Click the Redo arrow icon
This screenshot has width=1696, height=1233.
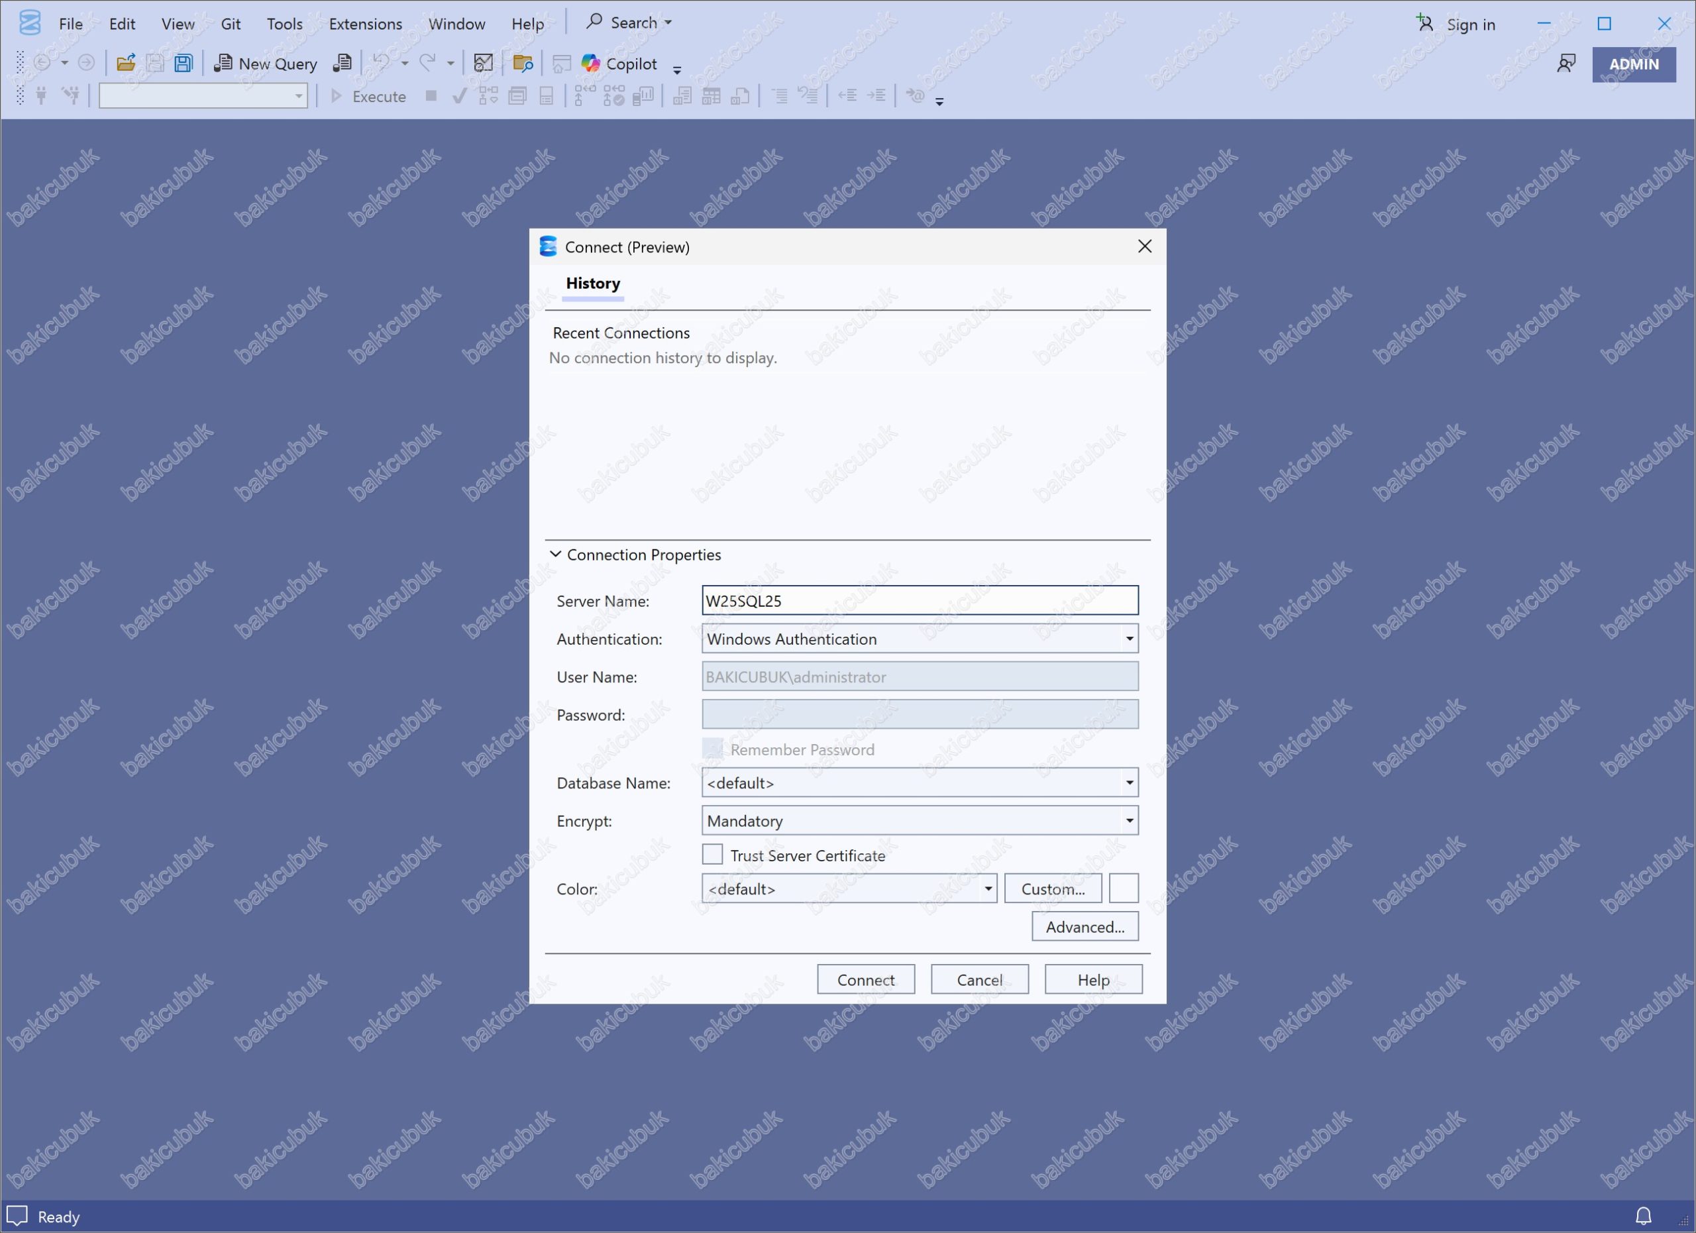coord(428,63)
